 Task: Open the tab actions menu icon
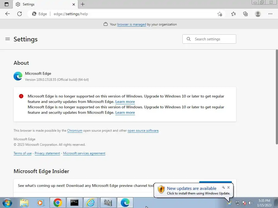point(7,4)
